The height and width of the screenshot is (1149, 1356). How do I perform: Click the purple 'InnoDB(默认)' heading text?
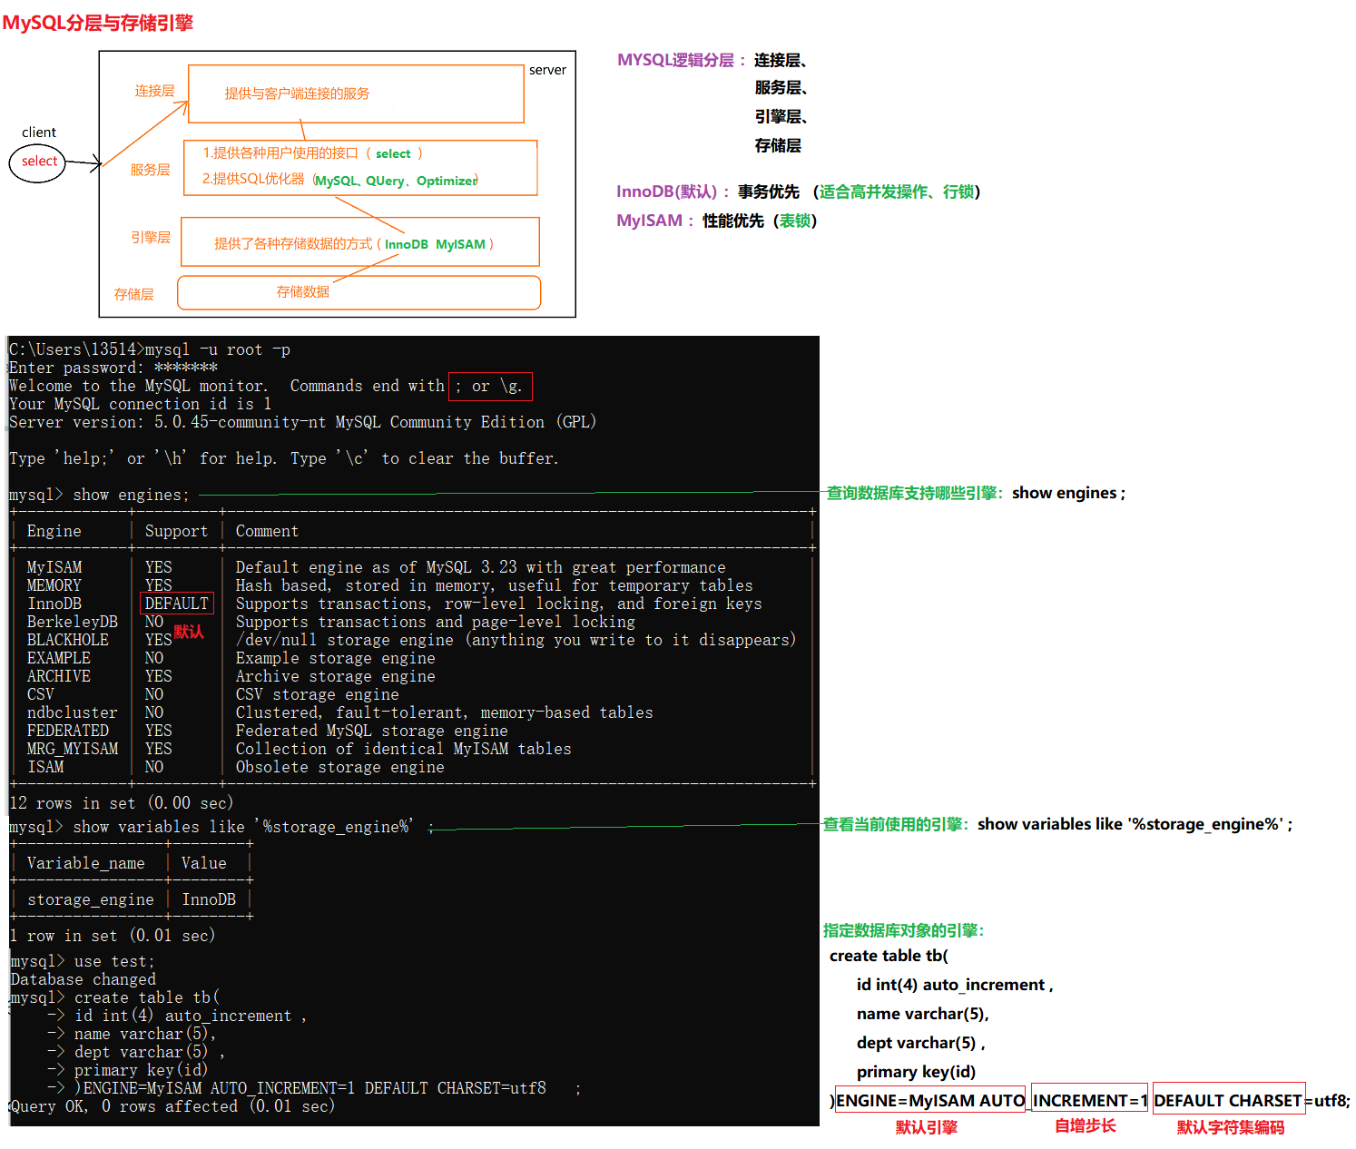coord(668,191)
